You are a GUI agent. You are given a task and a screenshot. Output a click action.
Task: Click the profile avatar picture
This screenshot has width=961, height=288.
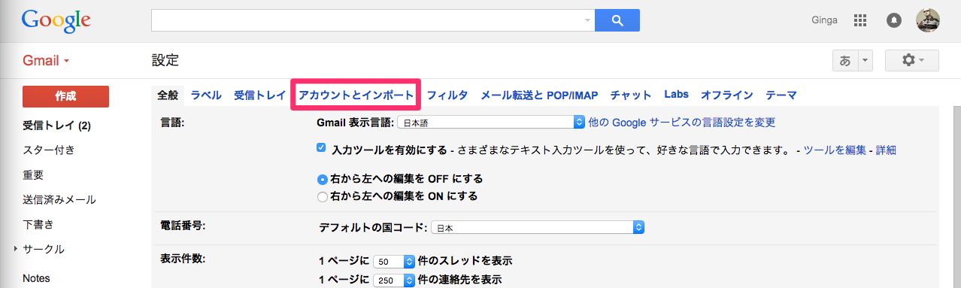(928, 20)
